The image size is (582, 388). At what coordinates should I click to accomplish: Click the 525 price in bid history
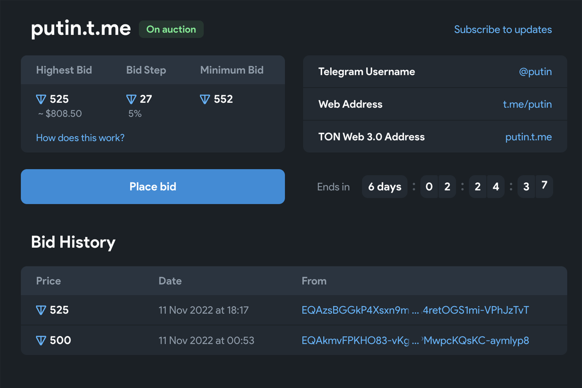(x=59, y=310)
